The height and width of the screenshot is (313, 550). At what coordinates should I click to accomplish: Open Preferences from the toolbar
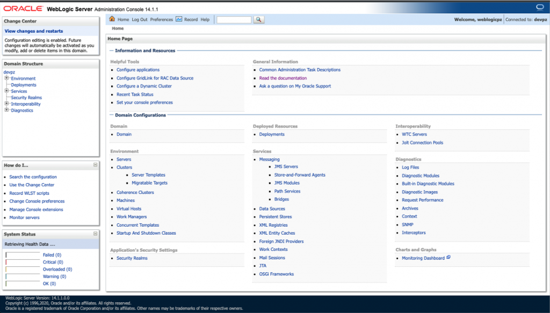[x=161, y=20]
